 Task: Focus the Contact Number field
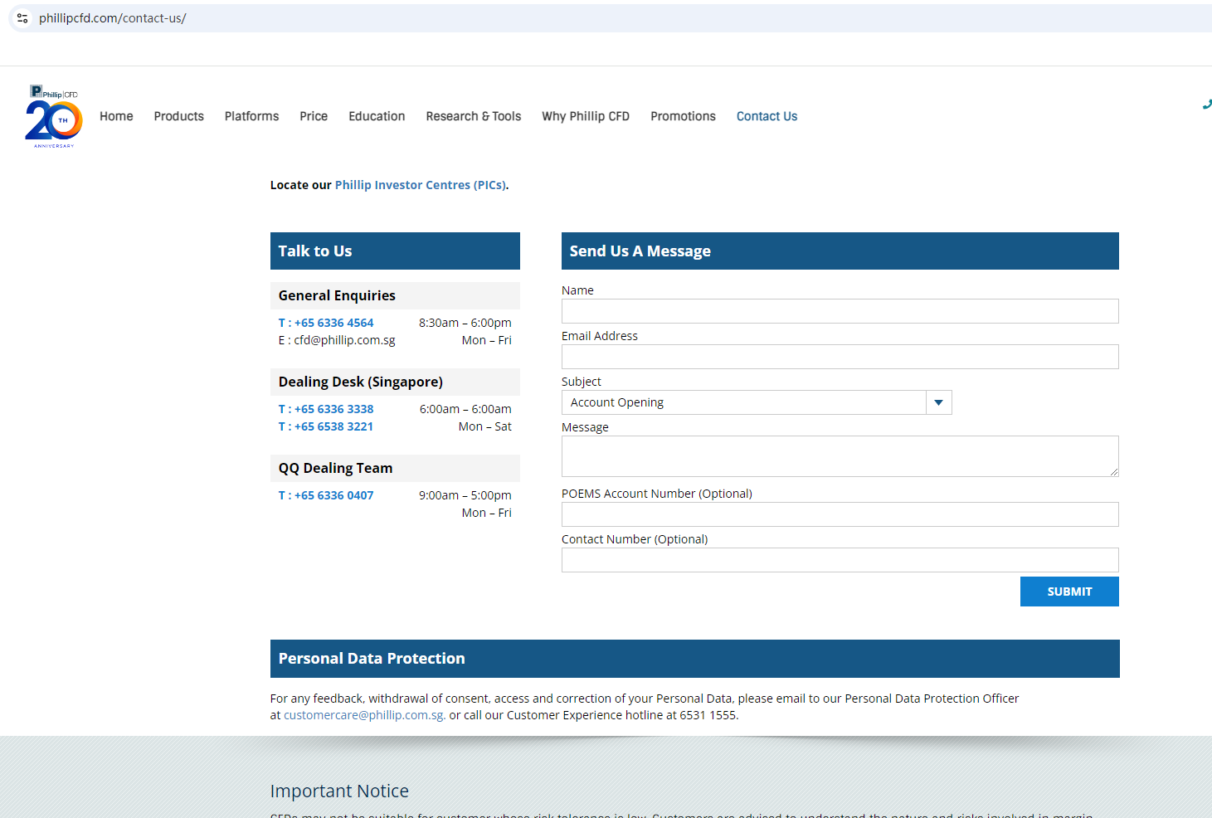pyautogui.click(x=840, y=560)
